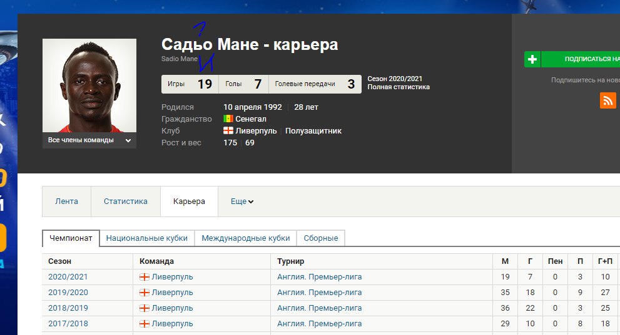Click Liverpool flag icon in 2020/2021 row
Screen dimensions: 620x335
[145, 277]
